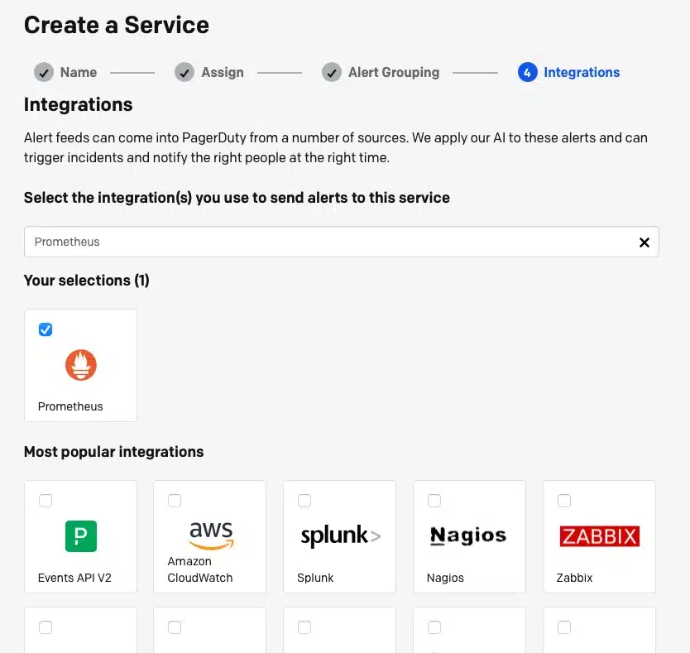Click the AWS logo on Amazon CloudWatch card
This screenshot has width=690, height=653.
coord(211,535)
